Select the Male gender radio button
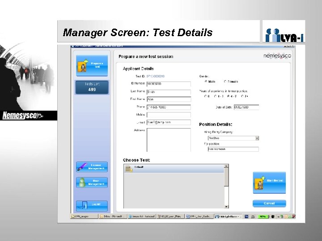 tap(206, 81)
